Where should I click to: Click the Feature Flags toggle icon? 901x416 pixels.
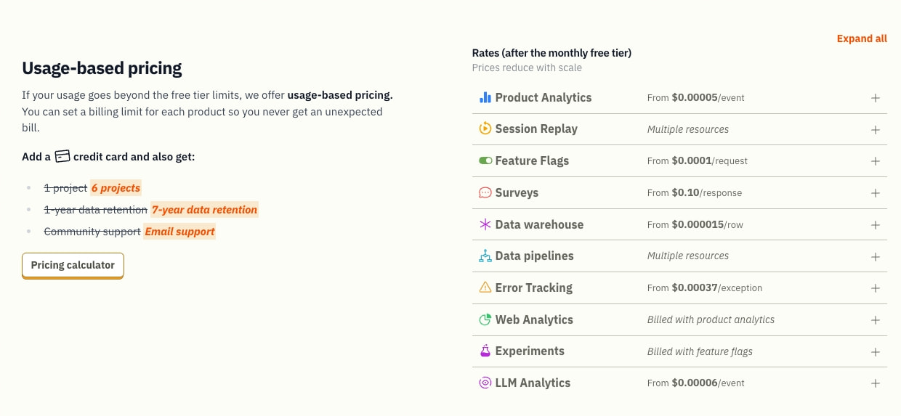[485, 160]
